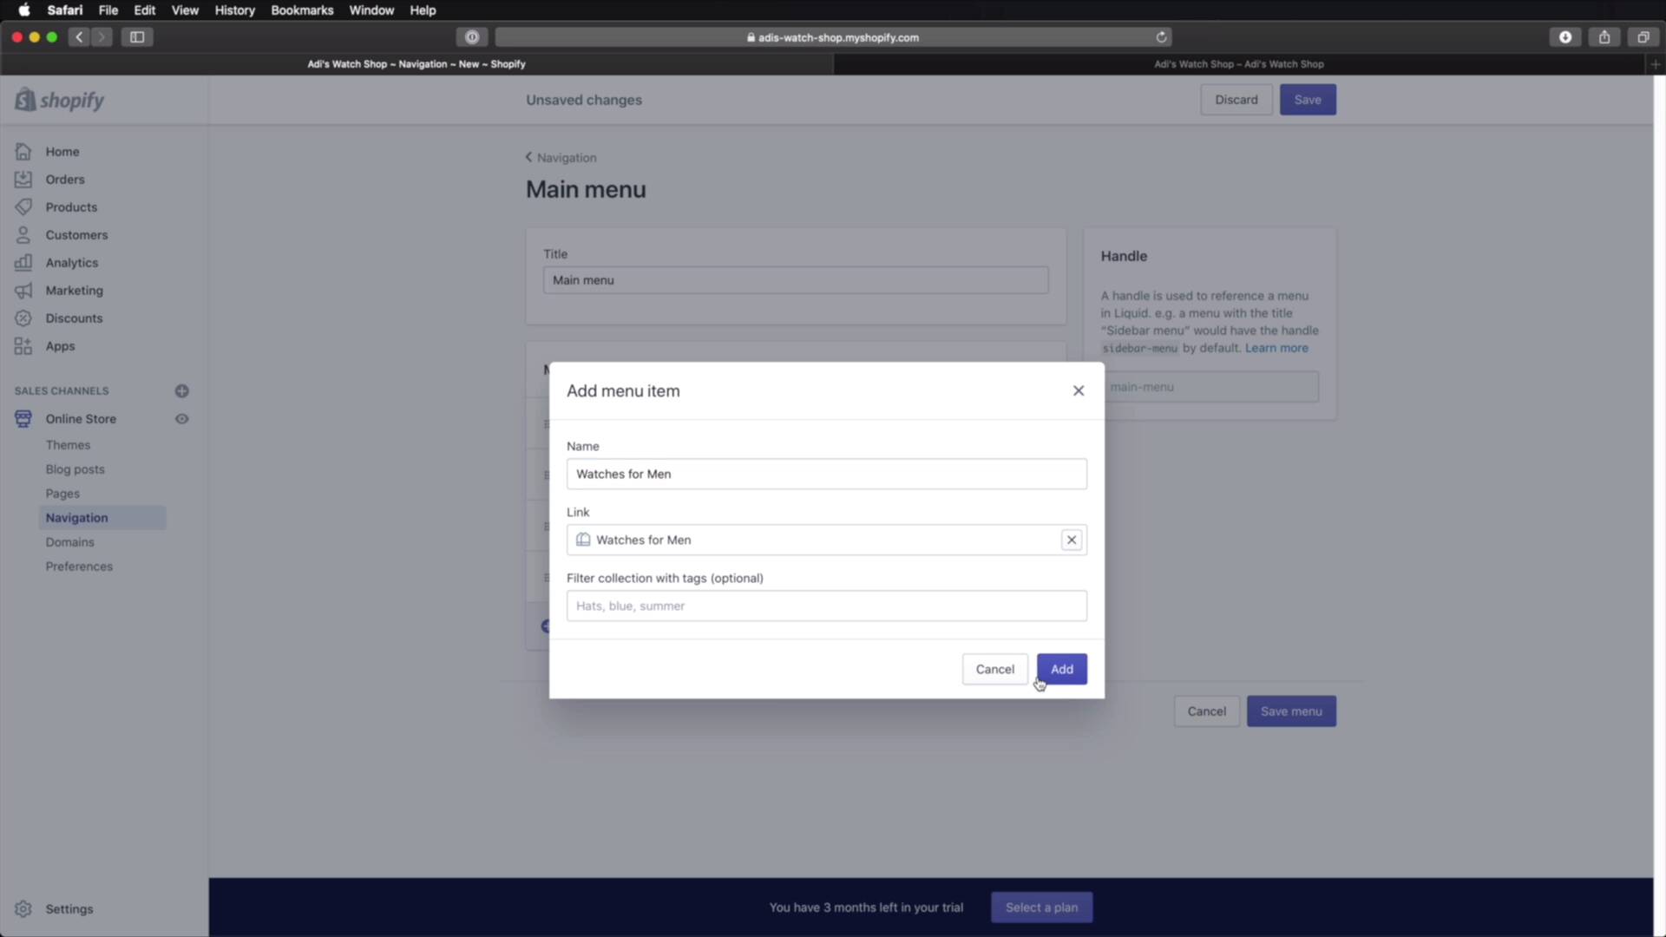Reload the page in Safari
This screenshot has height=937, width=1666.
point(1162,37)
